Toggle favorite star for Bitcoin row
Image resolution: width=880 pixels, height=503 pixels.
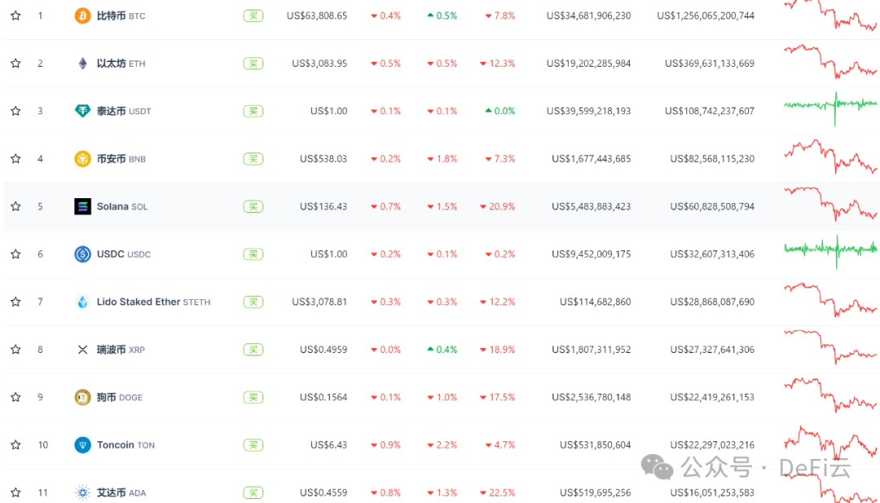pos(15,15)
